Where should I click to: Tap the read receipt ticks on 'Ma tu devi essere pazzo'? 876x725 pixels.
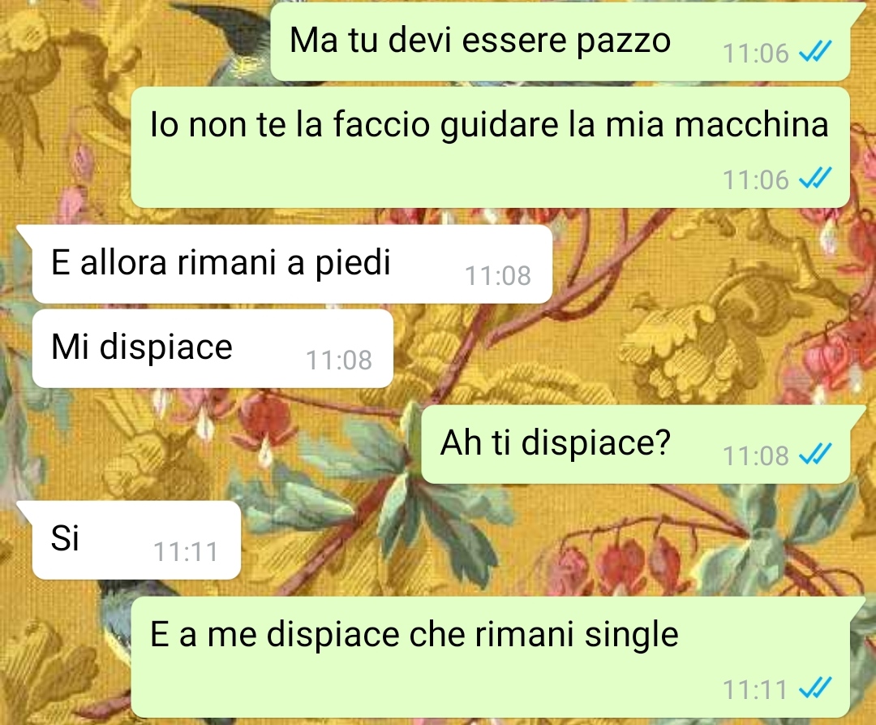(x=816, y=52)
